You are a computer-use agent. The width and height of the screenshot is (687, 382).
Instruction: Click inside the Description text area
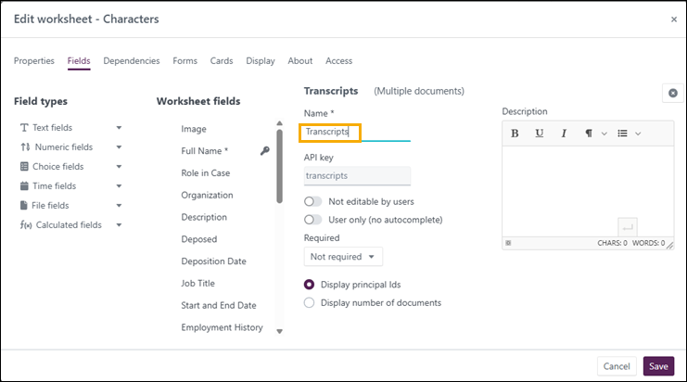click(x=588, y=191)
